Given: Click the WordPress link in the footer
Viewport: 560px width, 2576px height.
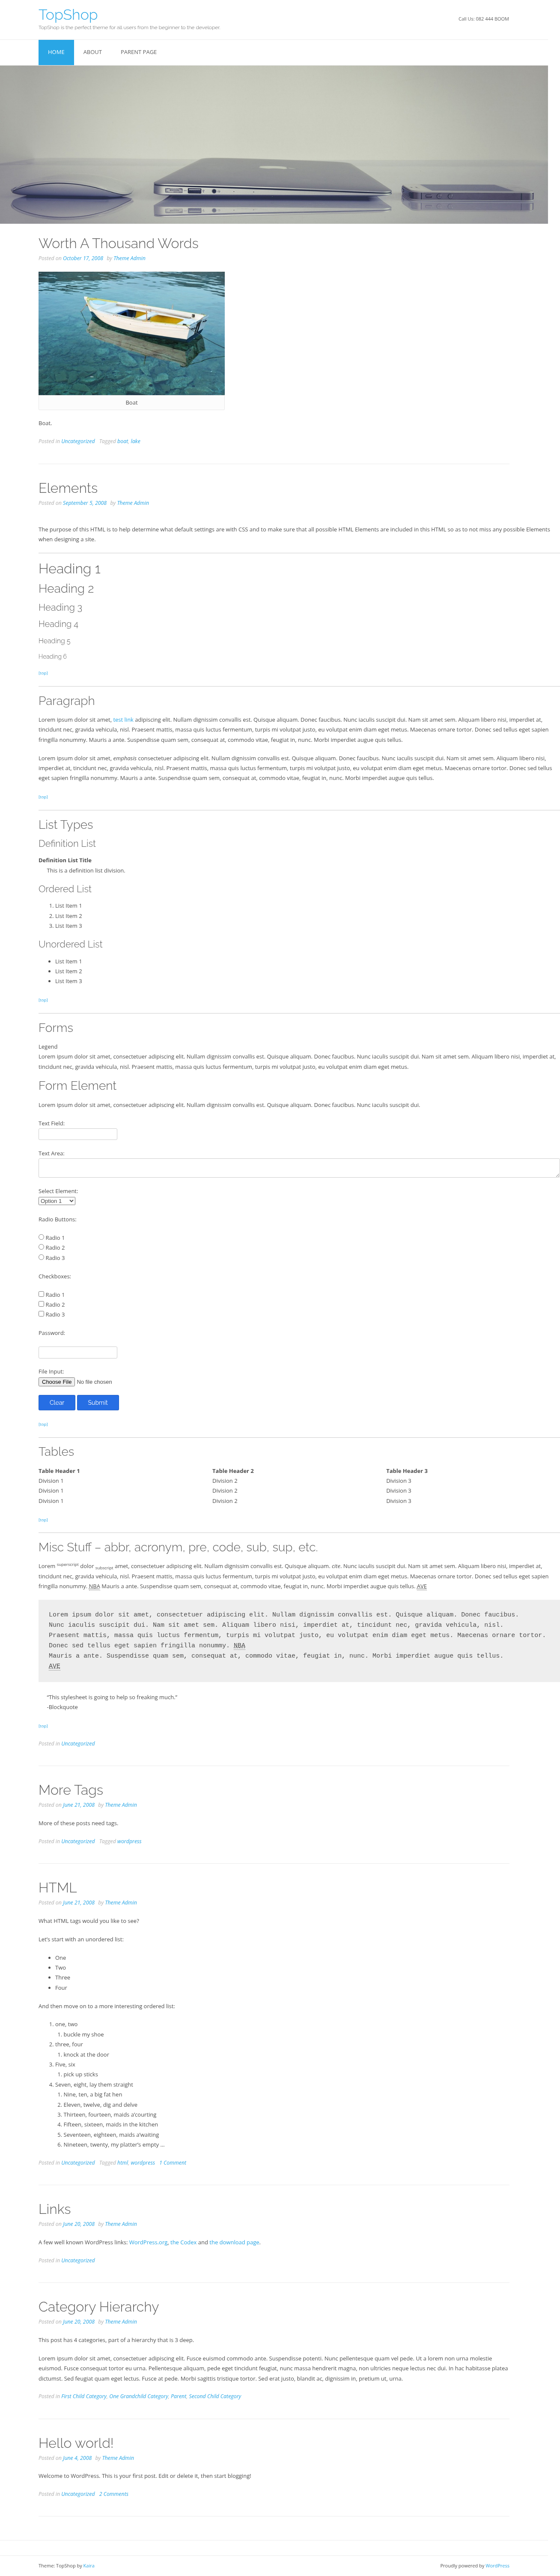Looking at the screenshot, I should (x=497, y=2566).
